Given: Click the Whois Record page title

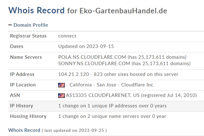Looking at the screenshot, I should point(37,10).
